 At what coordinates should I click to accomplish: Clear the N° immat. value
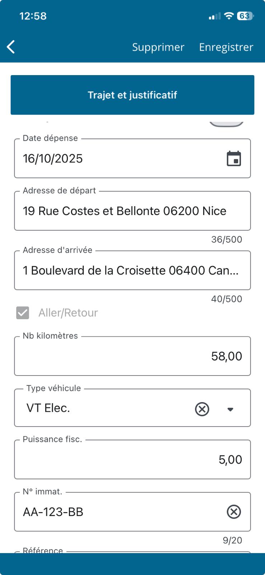coord(234,512)
